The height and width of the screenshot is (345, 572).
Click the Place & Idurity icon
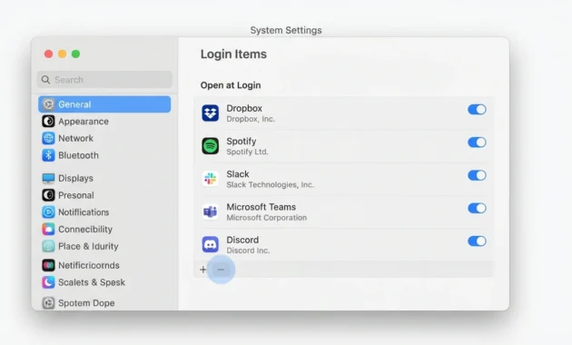(48, 246)
